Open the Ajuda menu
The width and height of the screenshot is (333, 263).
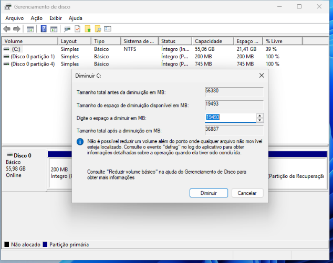point(76,18)
